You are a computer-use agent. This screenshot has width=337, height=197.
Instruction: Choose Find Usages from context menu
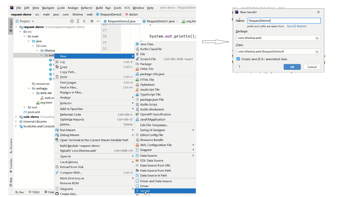94,83
